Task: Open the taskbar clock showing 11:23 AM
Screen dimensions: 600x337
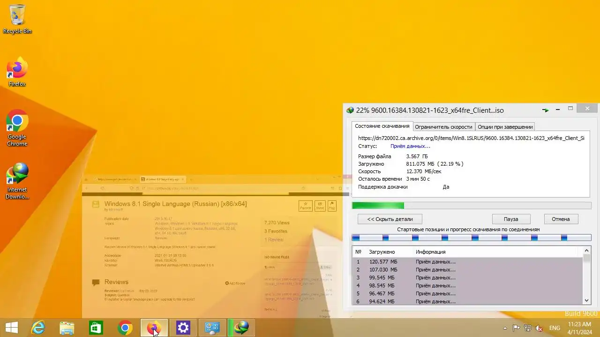Action: (x=579, y=328)
